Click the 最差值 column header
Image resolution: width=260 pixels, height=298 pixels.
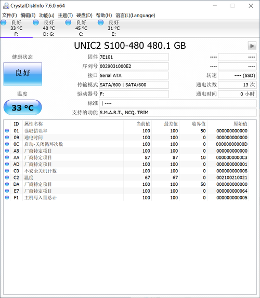click(165, 124)
